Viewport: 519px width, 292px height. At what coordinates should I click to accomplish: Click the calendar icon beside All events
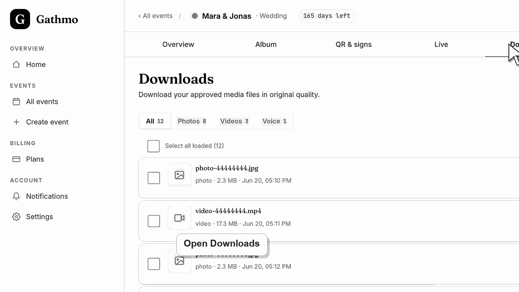click(16, 102)
